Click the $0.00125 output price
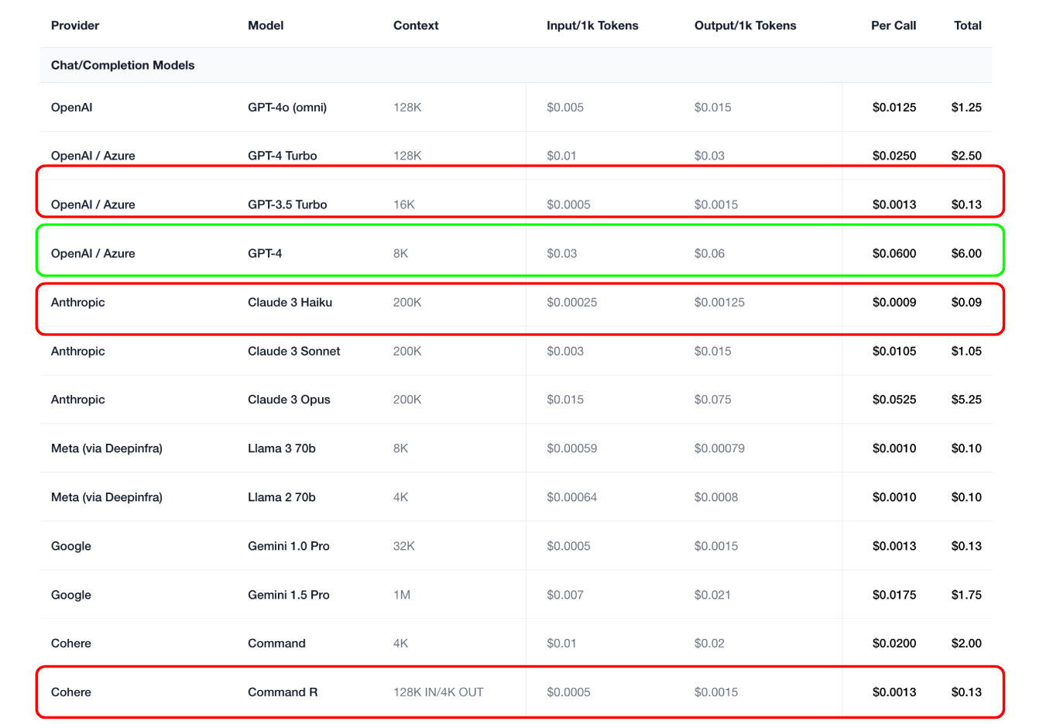Viewport: 1053px width, 728px height. pos(719,302)
